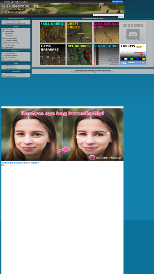The image size is (154, 274).
Task: Click the Guild Guides shield icon
Action: point(3,36)
